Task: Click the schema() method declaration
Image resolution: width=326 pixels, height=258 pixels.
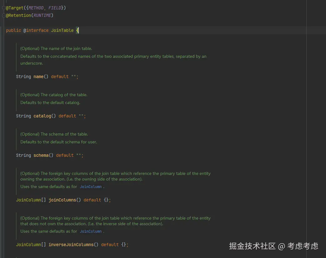Action: coord(43,155)
